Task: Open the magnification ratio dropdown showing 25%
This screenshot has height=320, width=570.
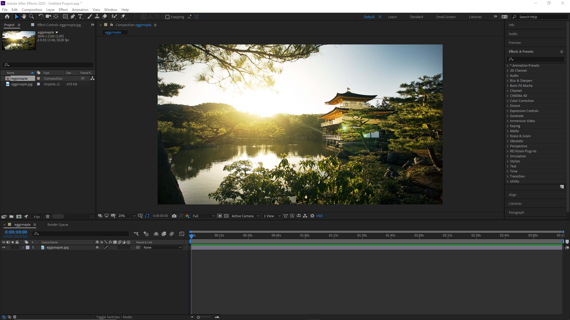Action: 126,216
